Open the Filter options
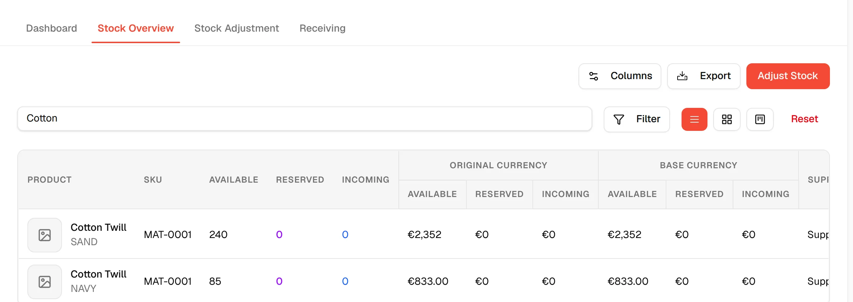Screen dimensions: 853x302 (637, 119)
